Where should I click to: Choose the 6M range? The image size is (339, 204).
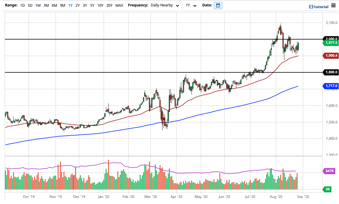click(54, 6)
